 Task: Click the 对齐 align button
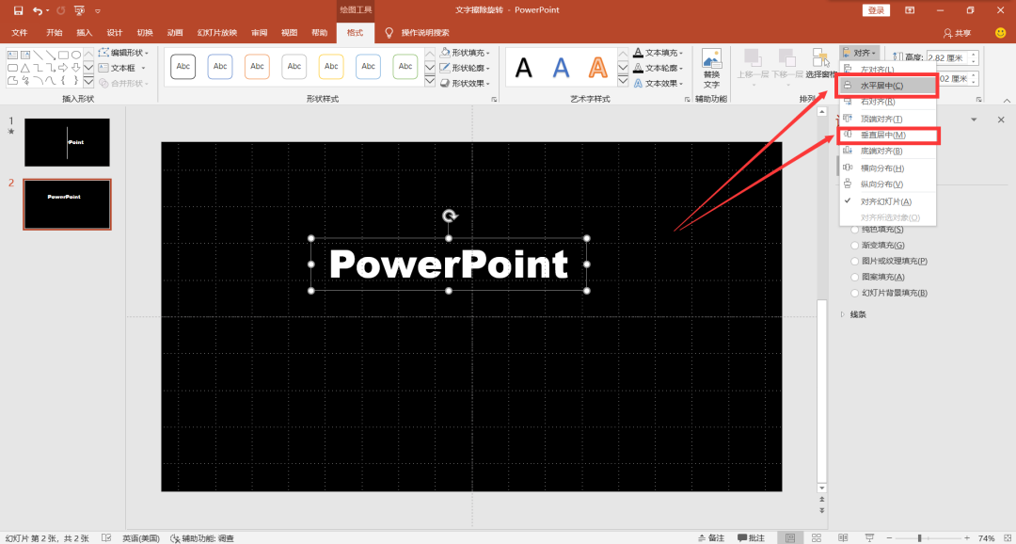tap(861, 53)
